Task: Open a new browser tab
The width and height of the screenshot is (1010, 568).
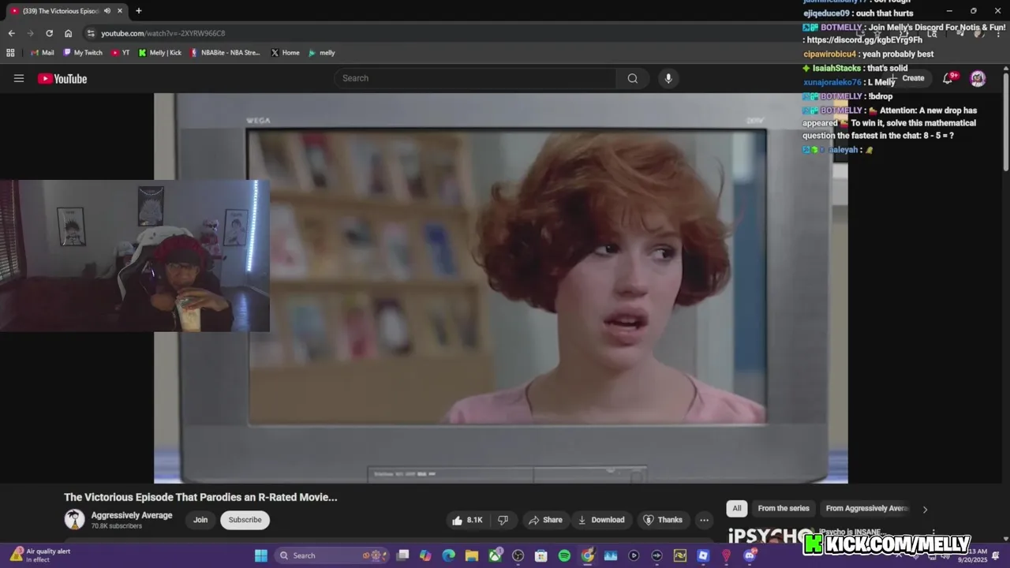Action: [139, 11]
